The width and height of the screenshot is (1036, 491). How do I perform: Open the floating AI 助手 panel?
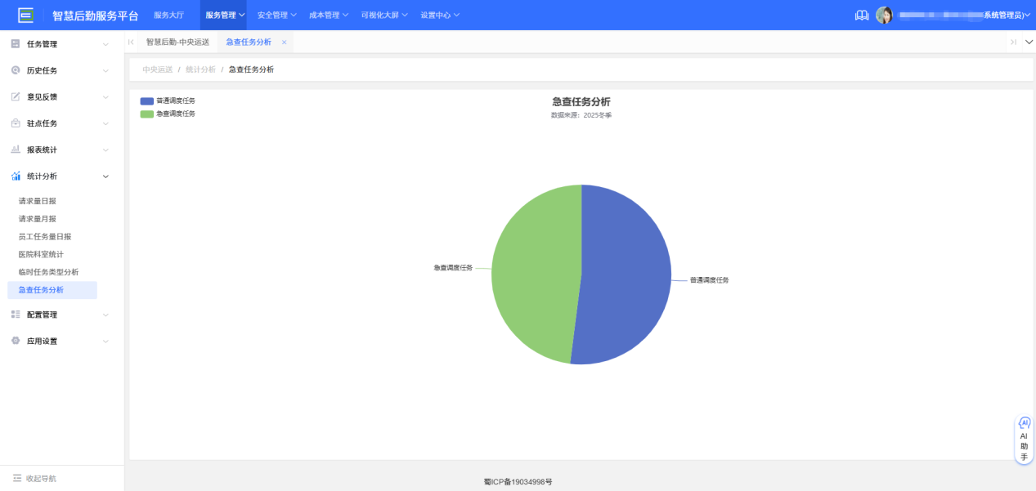pyautogui.click(x=1023, y=439)
